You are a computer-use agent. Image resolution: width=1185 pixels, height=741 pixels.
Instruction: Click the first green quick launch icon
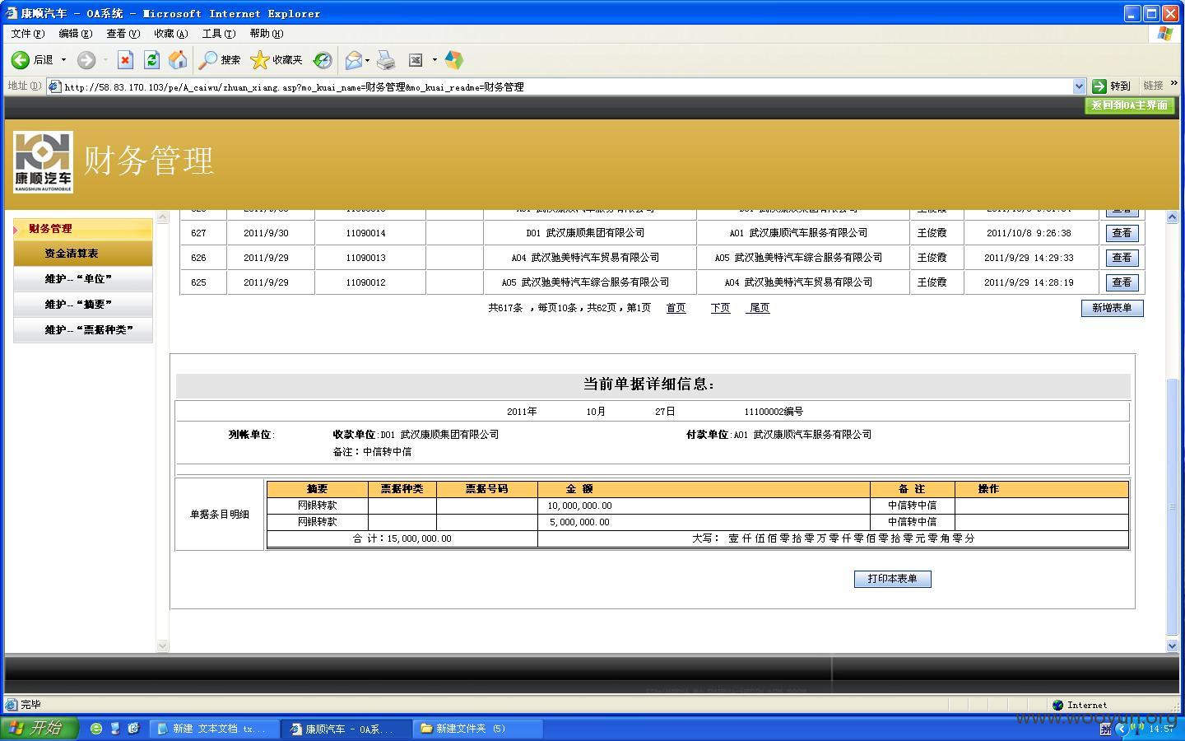(x=95, y=729)
